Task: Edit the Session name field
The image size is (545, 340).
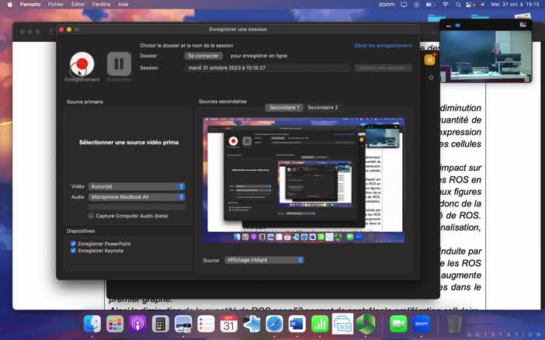Action: coord(267,68)
